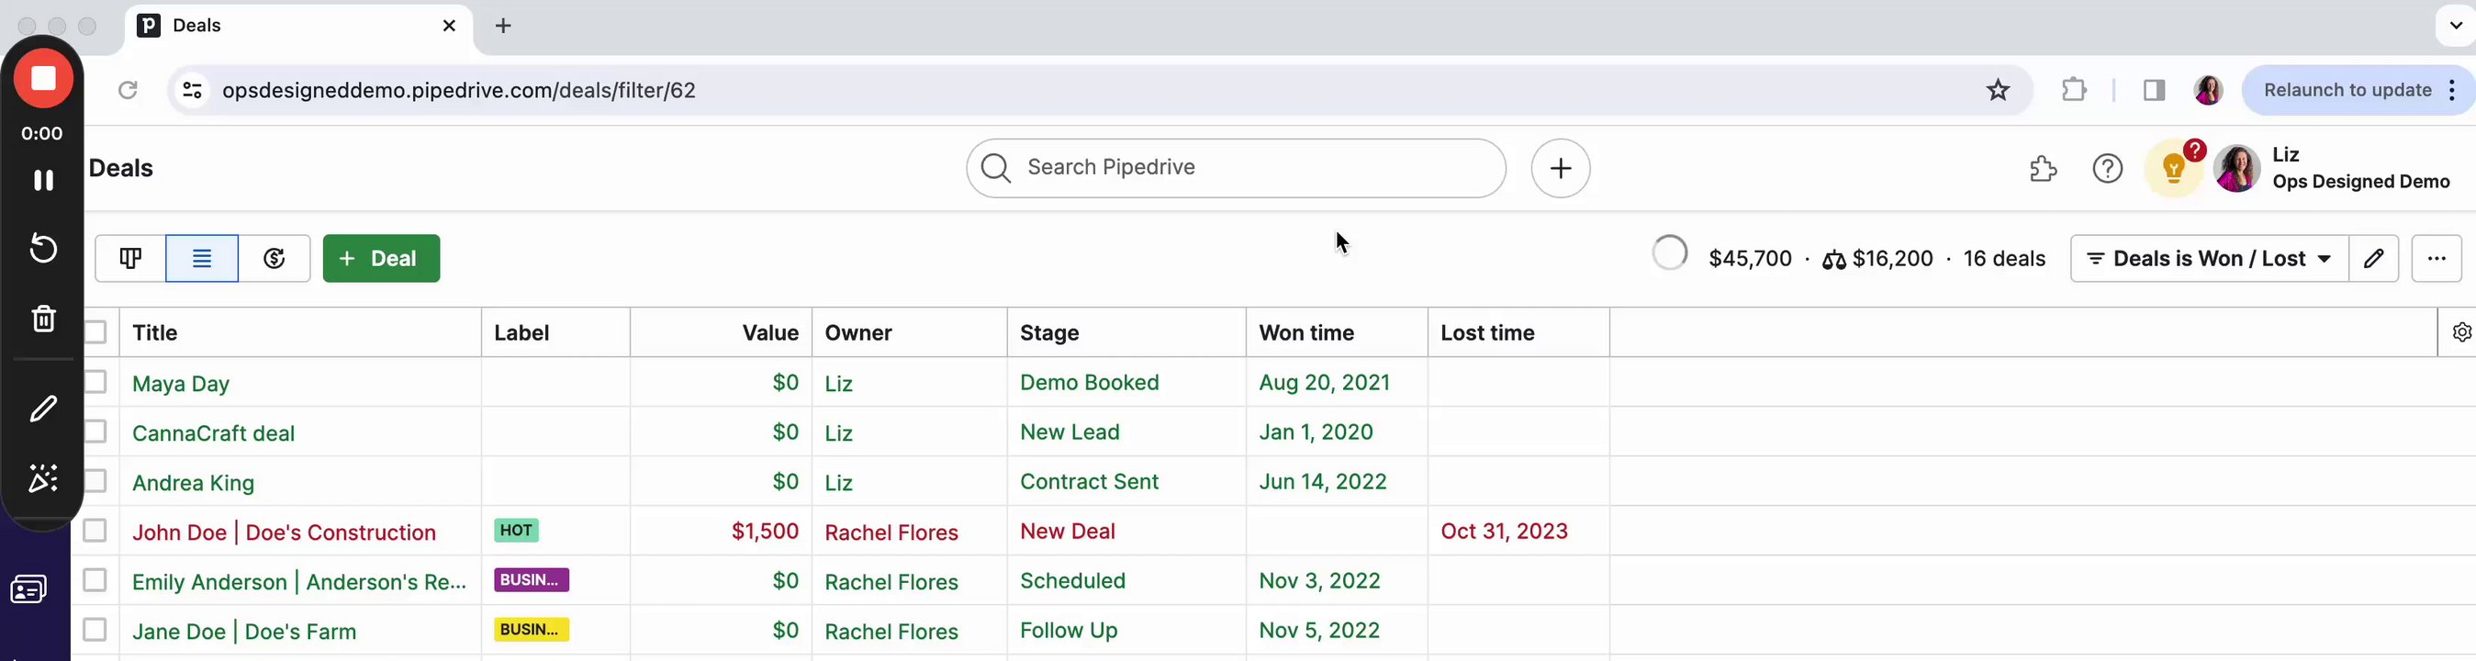
Task: Open Sales Assistant lightbulb icon
Action: pyautogui.click(x=2173, y=169)
